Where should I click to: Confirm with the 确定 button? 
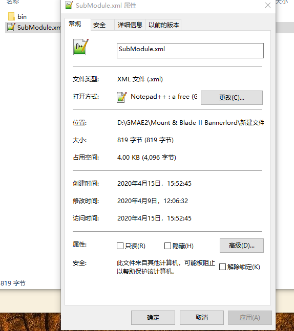pyautogui.click(x=153, y=318)
